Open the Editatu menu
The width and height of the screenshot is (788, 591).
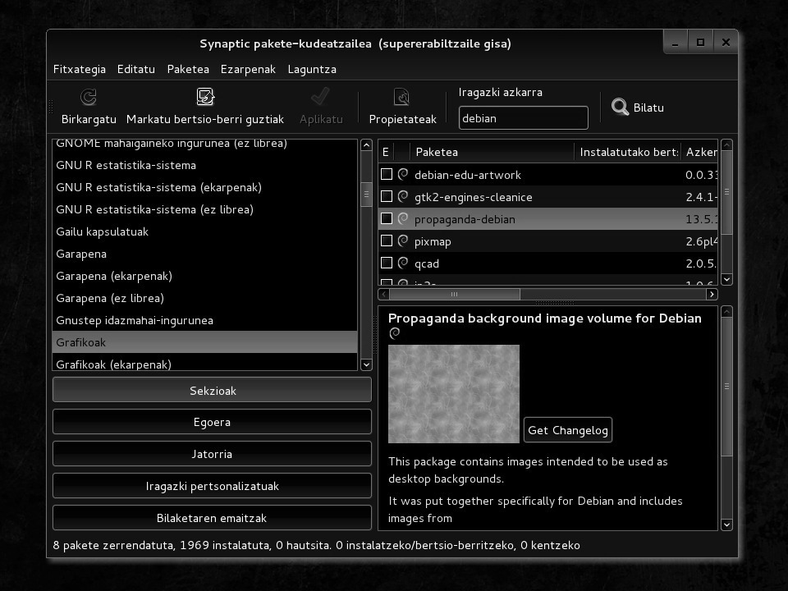pyautogui.click(x=136, y=69)
